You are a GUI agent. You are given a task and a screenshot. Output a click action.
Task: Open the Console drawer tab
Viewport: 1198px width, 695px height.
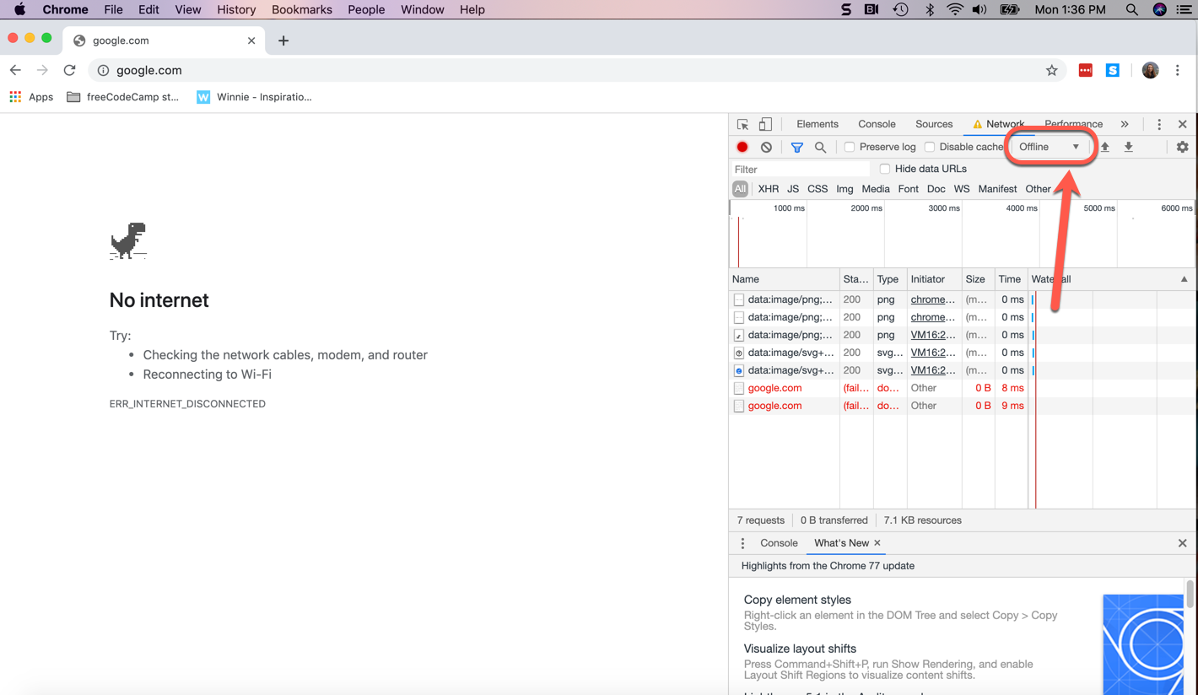779,543
